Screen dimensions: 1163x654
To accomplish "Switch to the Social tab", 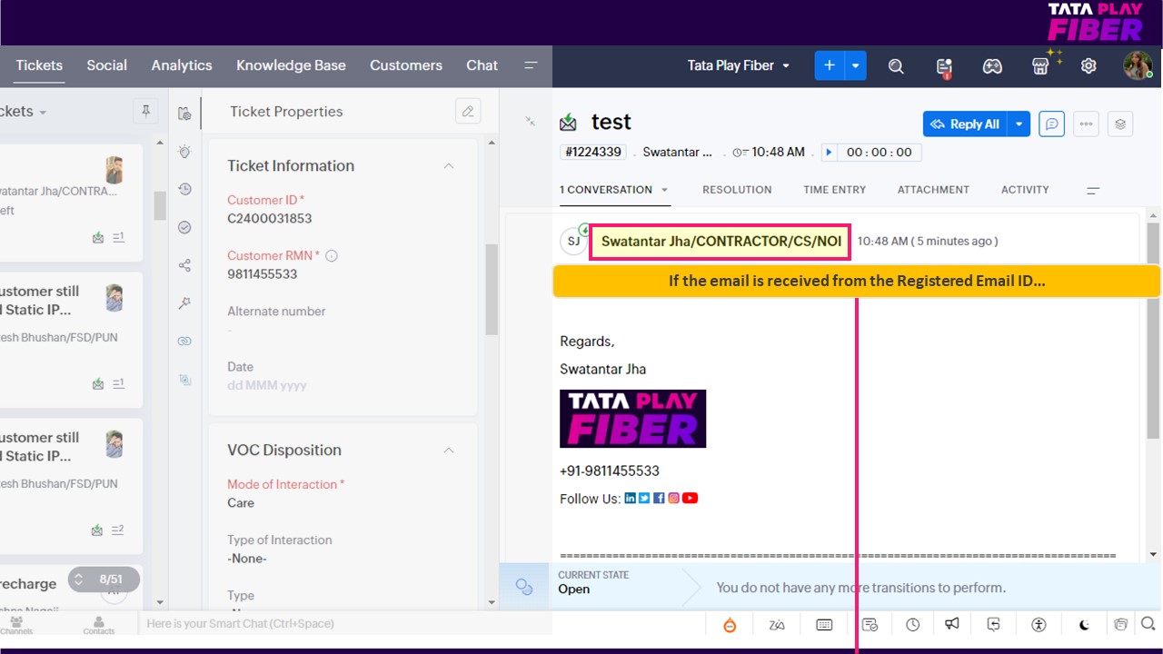I will tap(106, 65).
